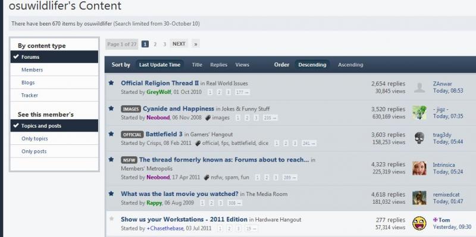This screenshot has height=237, width=476.
Task: Choose Only posts filter
Action: (54, 151)
